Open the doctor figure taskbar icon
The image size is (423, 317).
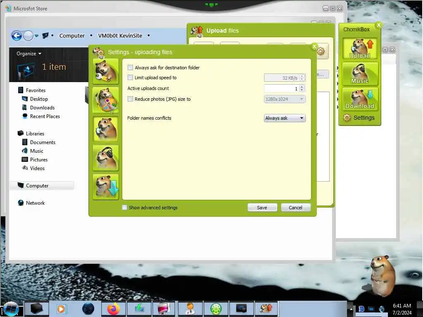coord(190,309)
